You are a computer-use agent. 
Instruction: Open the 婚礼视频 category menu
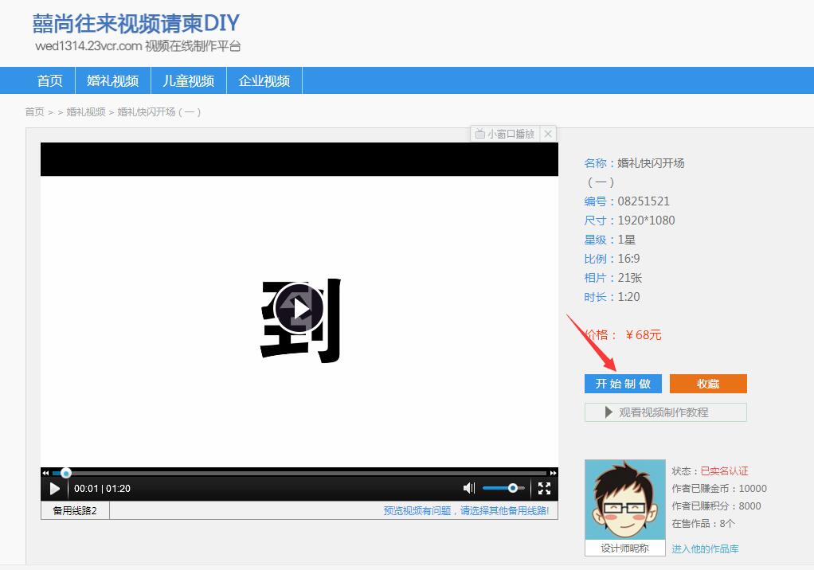point(112,80)
